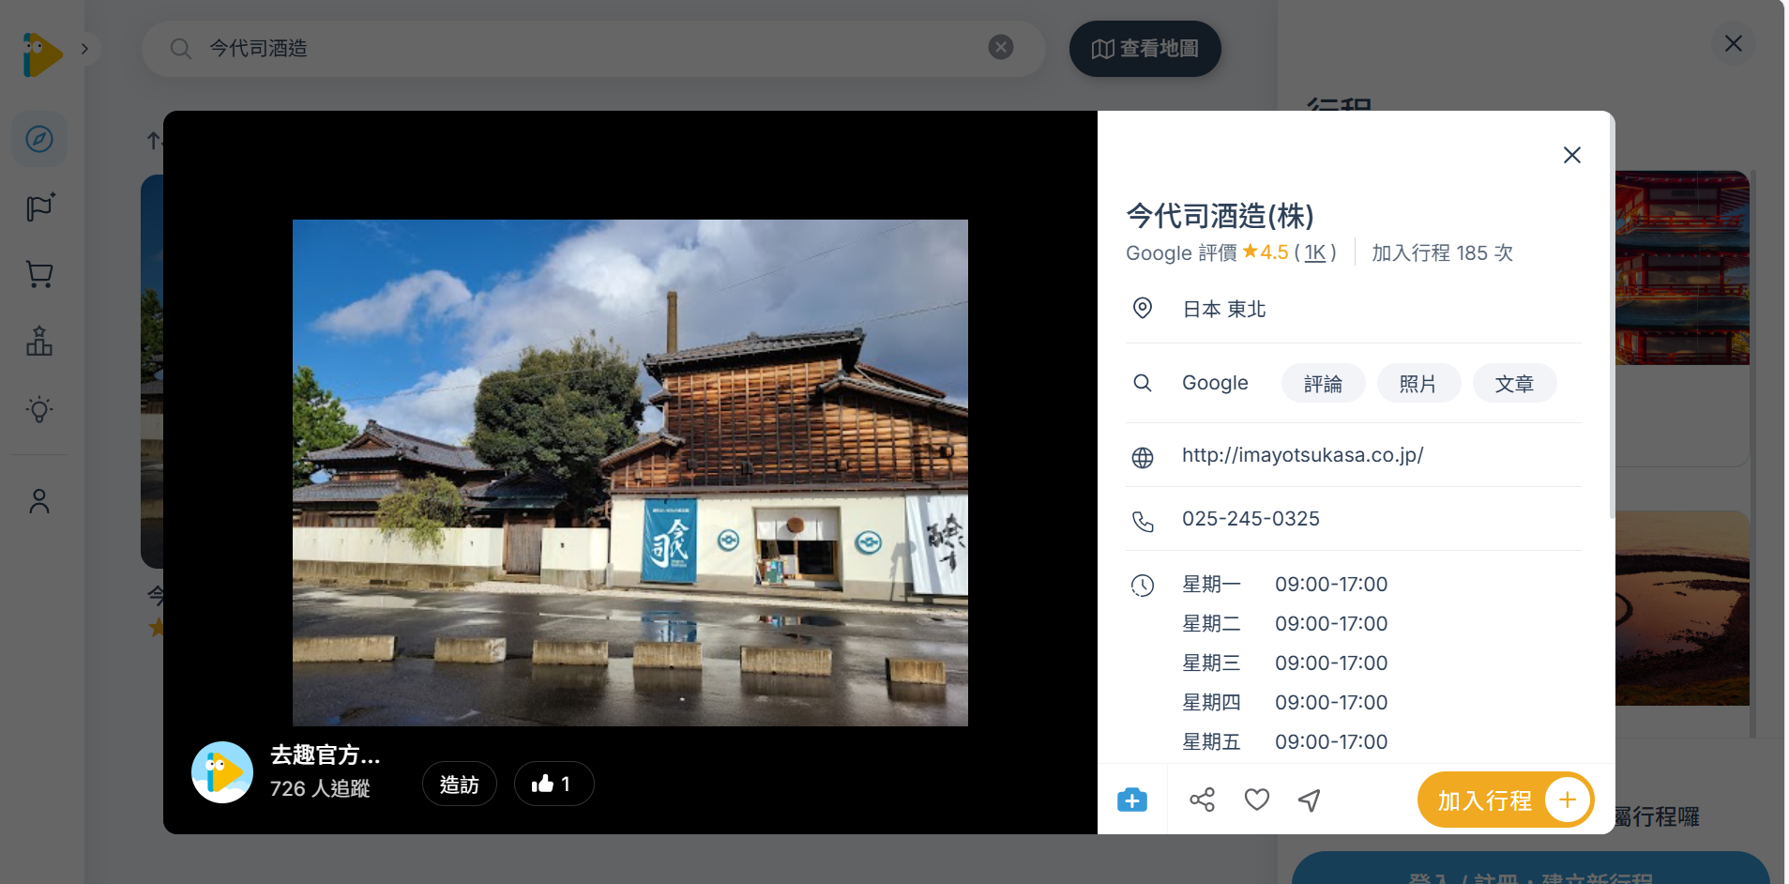
Task: Open the shopping cart icon in sidebar
Action: coord(39,274)
